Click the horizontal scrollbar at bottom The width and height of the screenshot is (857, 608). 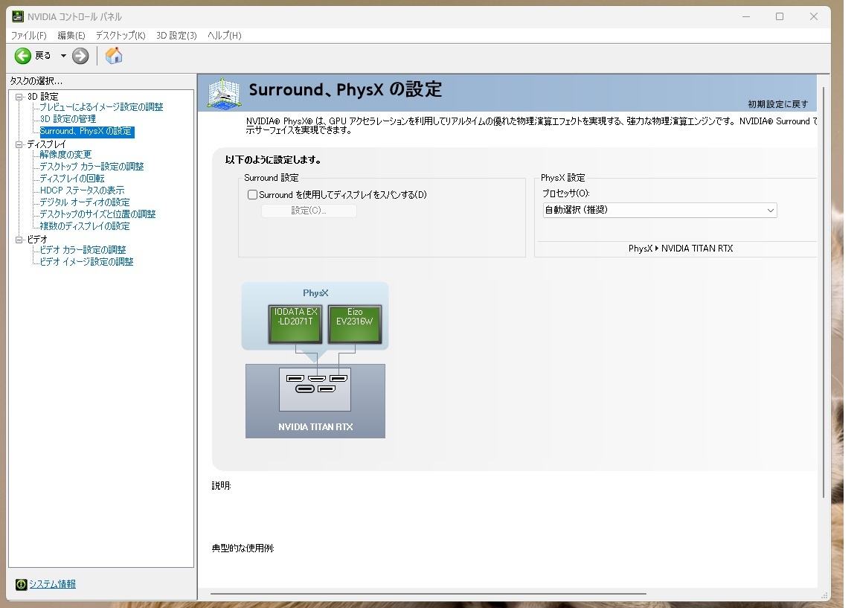[428, 593]
